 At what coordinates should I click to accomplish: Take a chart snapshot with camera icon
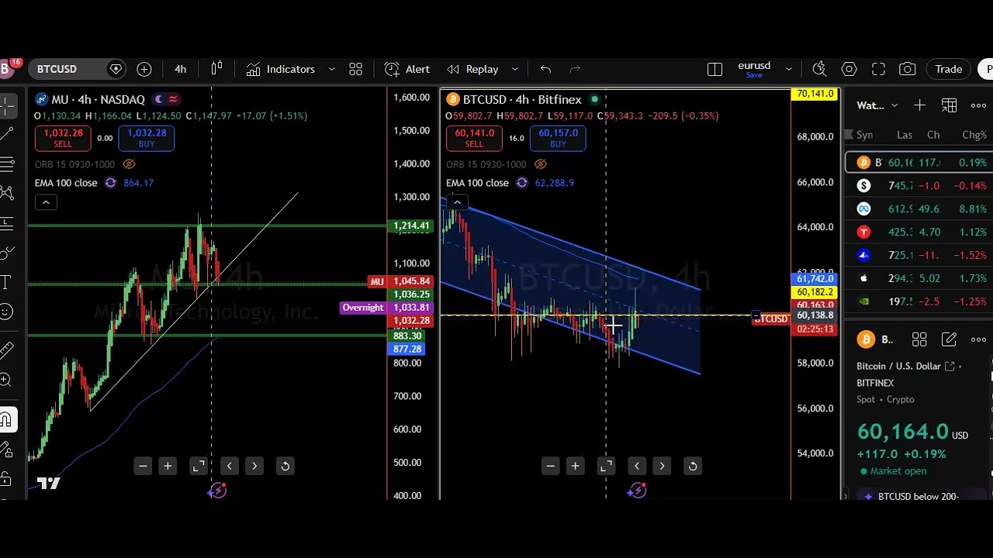tap(907, 69)
